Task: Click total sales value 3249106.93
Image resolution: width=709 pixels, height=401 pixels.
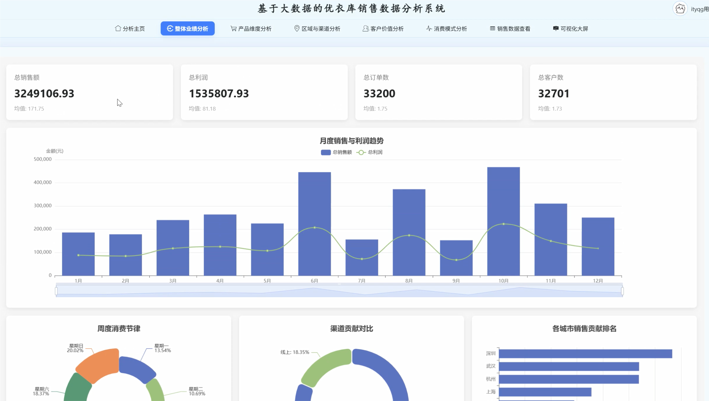Action: point(44,94)
